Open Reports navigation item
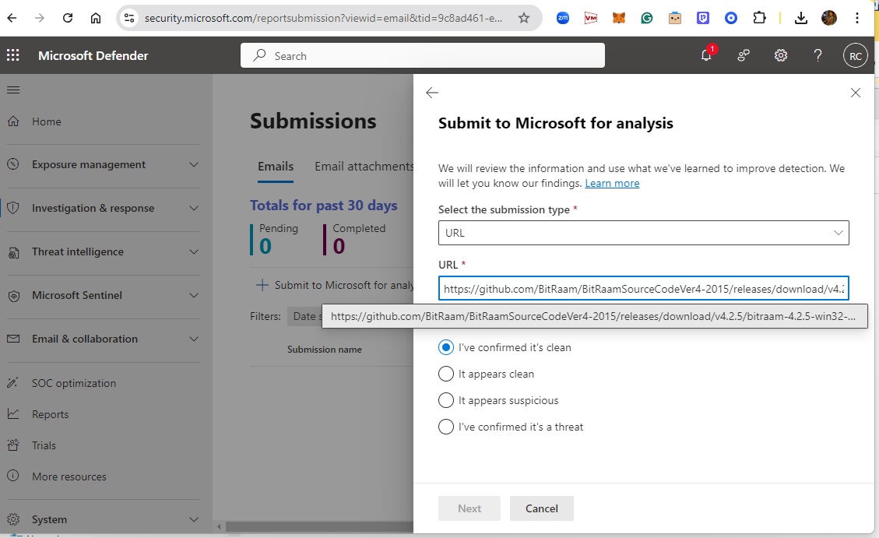The height and width of the screenshot is (538, 879). [50, 414]
